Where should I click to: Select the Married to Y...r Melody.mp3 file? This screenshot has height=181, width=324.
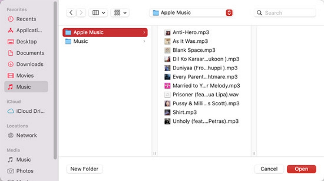point(202,86)
